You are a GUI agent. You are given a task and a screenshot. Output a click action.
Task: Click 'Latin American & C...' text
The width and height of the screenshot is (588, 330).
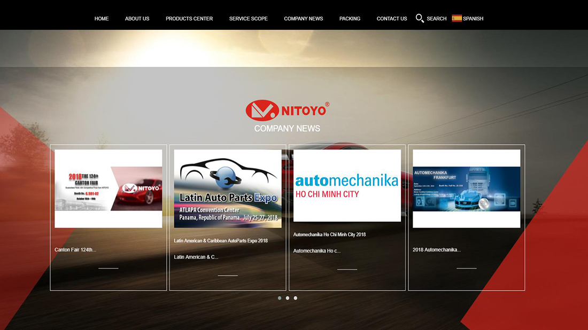[196, 257]
